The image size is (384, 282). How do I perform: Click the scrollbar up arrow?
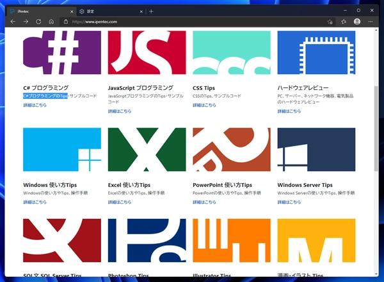376,30
